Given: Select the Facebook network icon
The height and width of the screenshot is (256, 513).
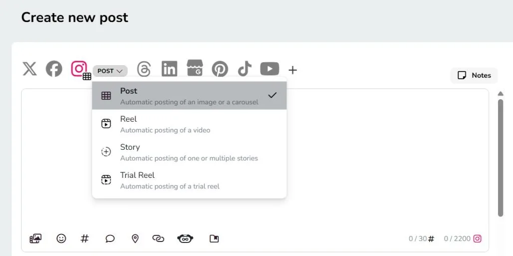Looking at the screenshot, I should tap(54, 69).
